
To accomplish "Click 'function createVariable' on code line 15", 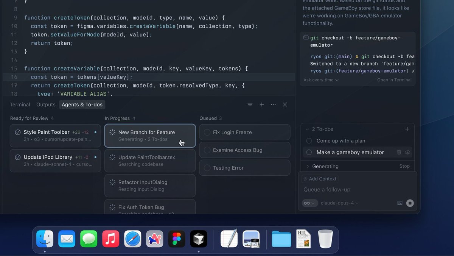I will click(x=61, y=69).
